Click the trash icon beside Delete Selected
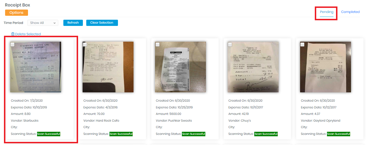This screenshot has height=145, width=366. point(13,34)
